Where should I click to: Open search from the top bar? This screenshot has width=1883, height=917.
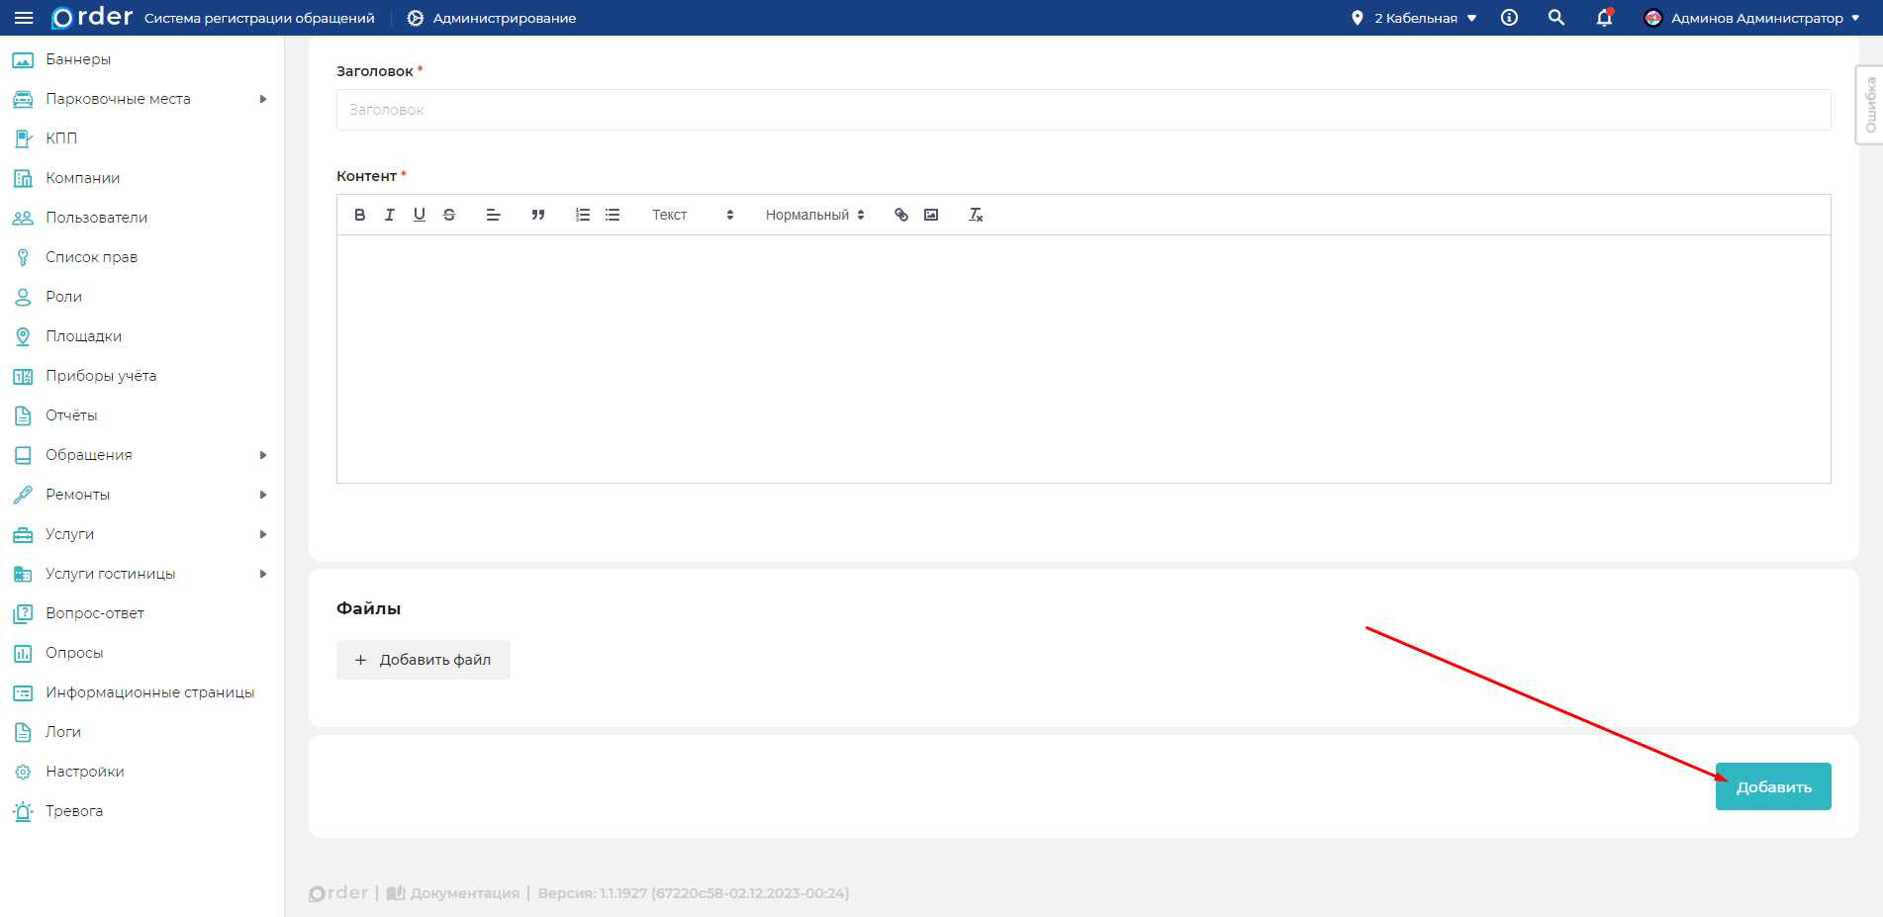pos(1556,18)
